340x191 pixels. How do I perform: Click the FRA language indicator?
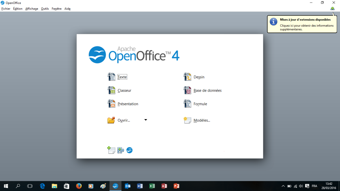pos(314,186)
